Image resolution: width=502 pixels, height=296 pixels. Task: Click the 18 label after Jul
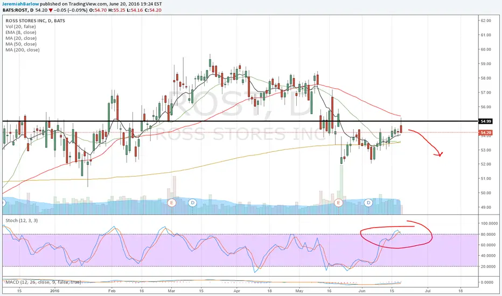(461, 291)
